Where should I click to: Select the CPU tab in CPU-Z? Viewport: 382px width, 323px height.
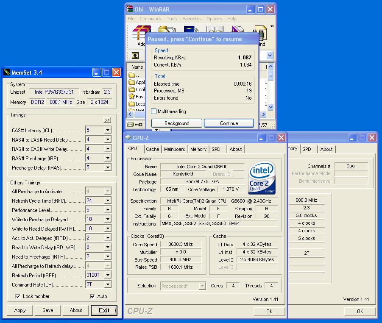tap(133, 148)
